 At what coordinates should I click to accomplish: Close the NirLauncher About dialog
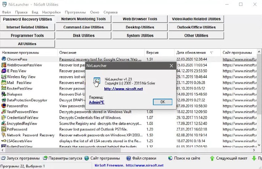coord(171,66)
